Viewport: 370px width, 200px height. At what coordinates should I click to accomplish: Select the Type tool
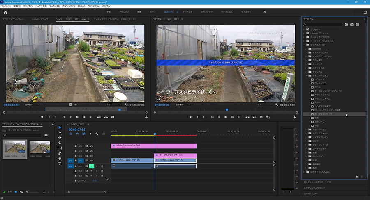coord(60,164)
